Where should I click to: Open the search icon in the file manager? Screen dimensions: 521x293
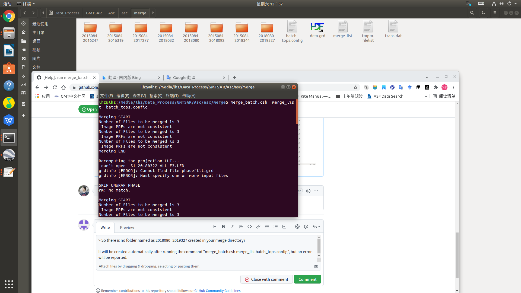[472, 13]
